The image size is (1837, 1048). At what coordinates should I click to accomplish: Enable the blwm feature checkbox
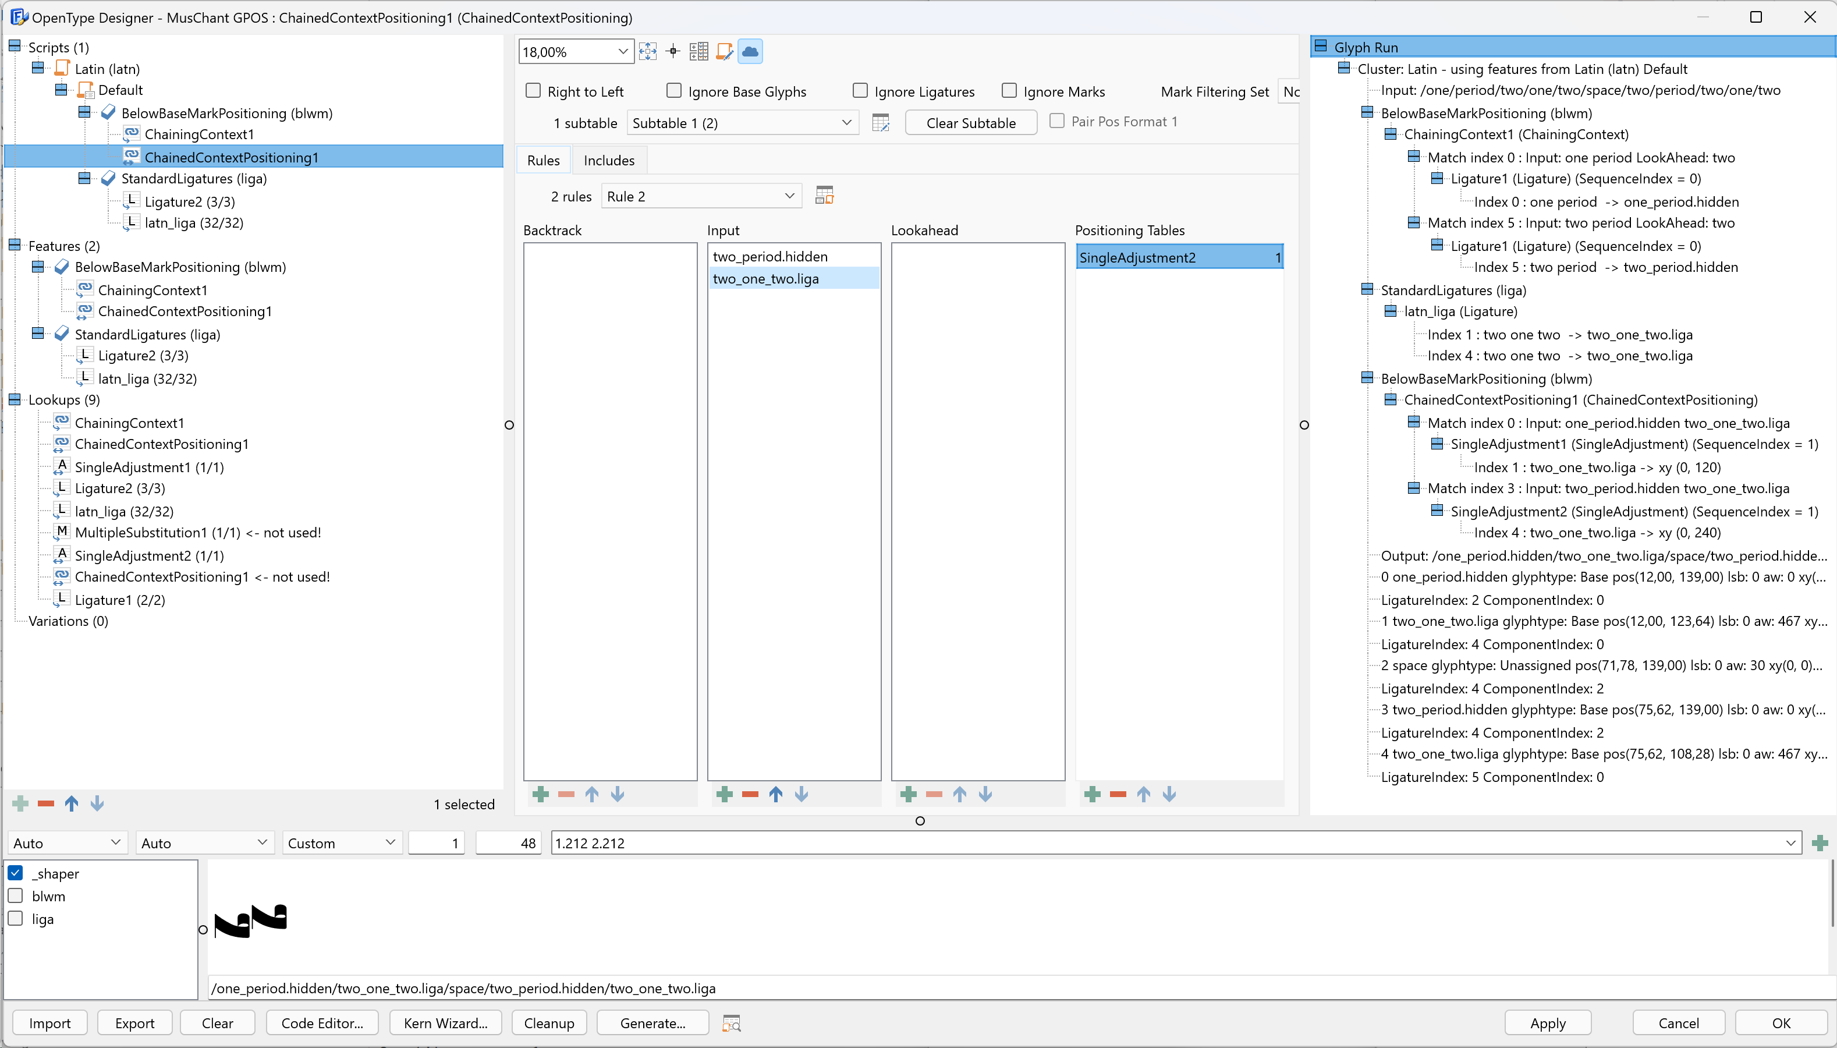point(16,896)
